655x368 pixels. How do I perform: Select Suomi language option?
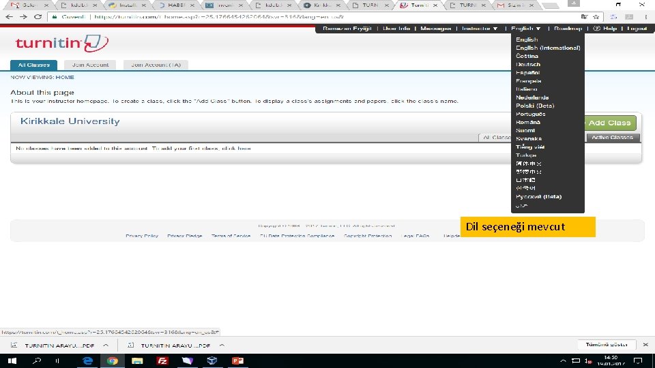point(525,131)
